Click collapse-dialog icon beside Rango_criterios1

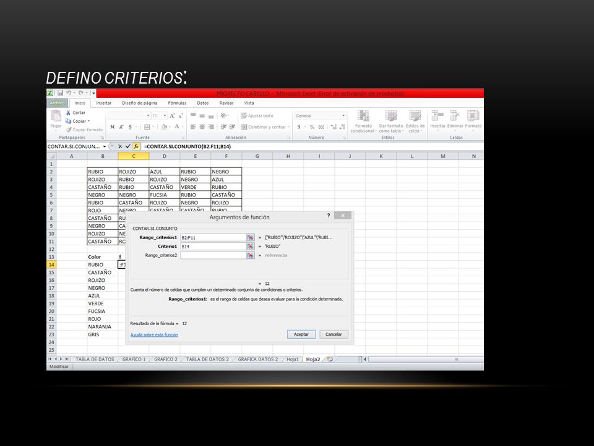point(251,237)
